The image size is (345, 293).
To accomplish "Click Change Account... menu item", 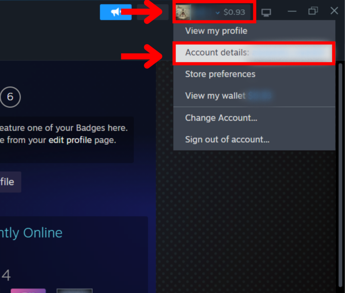I will 254,118.
